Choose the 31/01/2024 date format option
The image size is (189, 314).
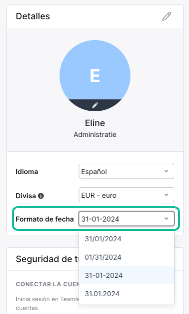point(126,239)
